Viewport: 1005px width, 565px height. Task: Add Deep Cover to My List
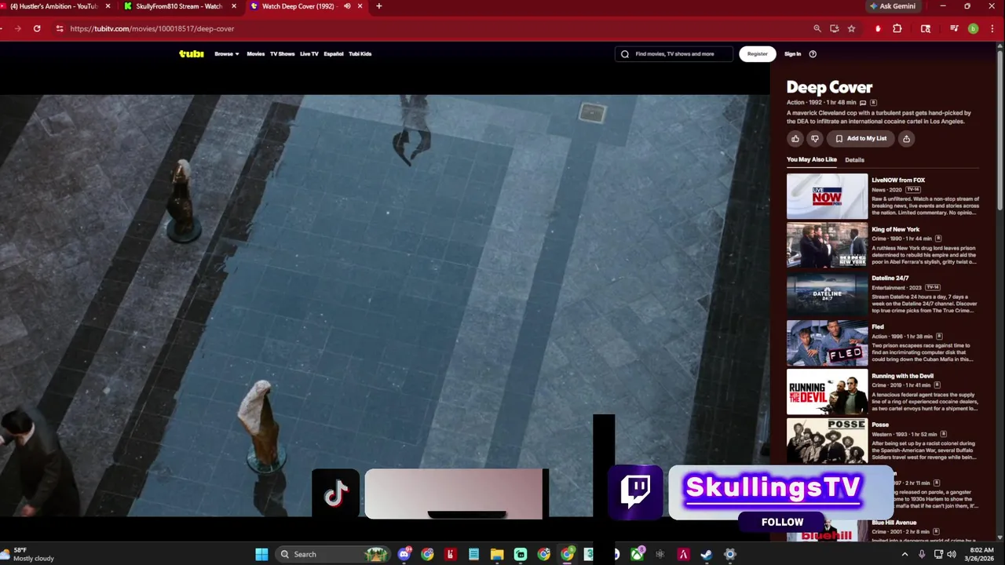[x=861, y=139]
